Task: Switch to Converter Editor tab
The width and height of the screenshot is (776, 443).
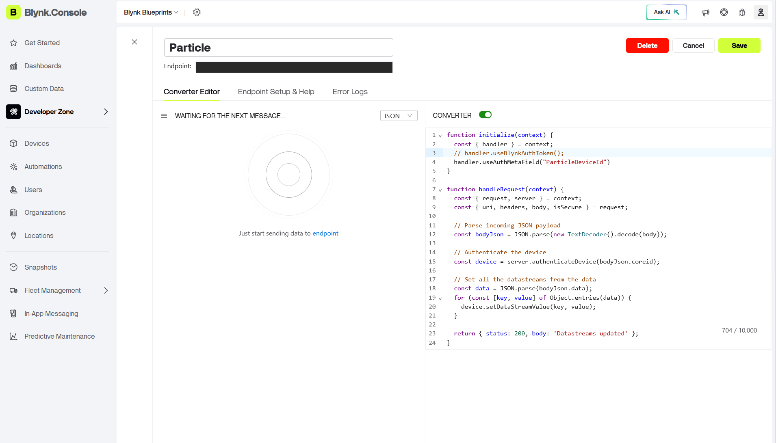Action: click(x=192, y=92)
